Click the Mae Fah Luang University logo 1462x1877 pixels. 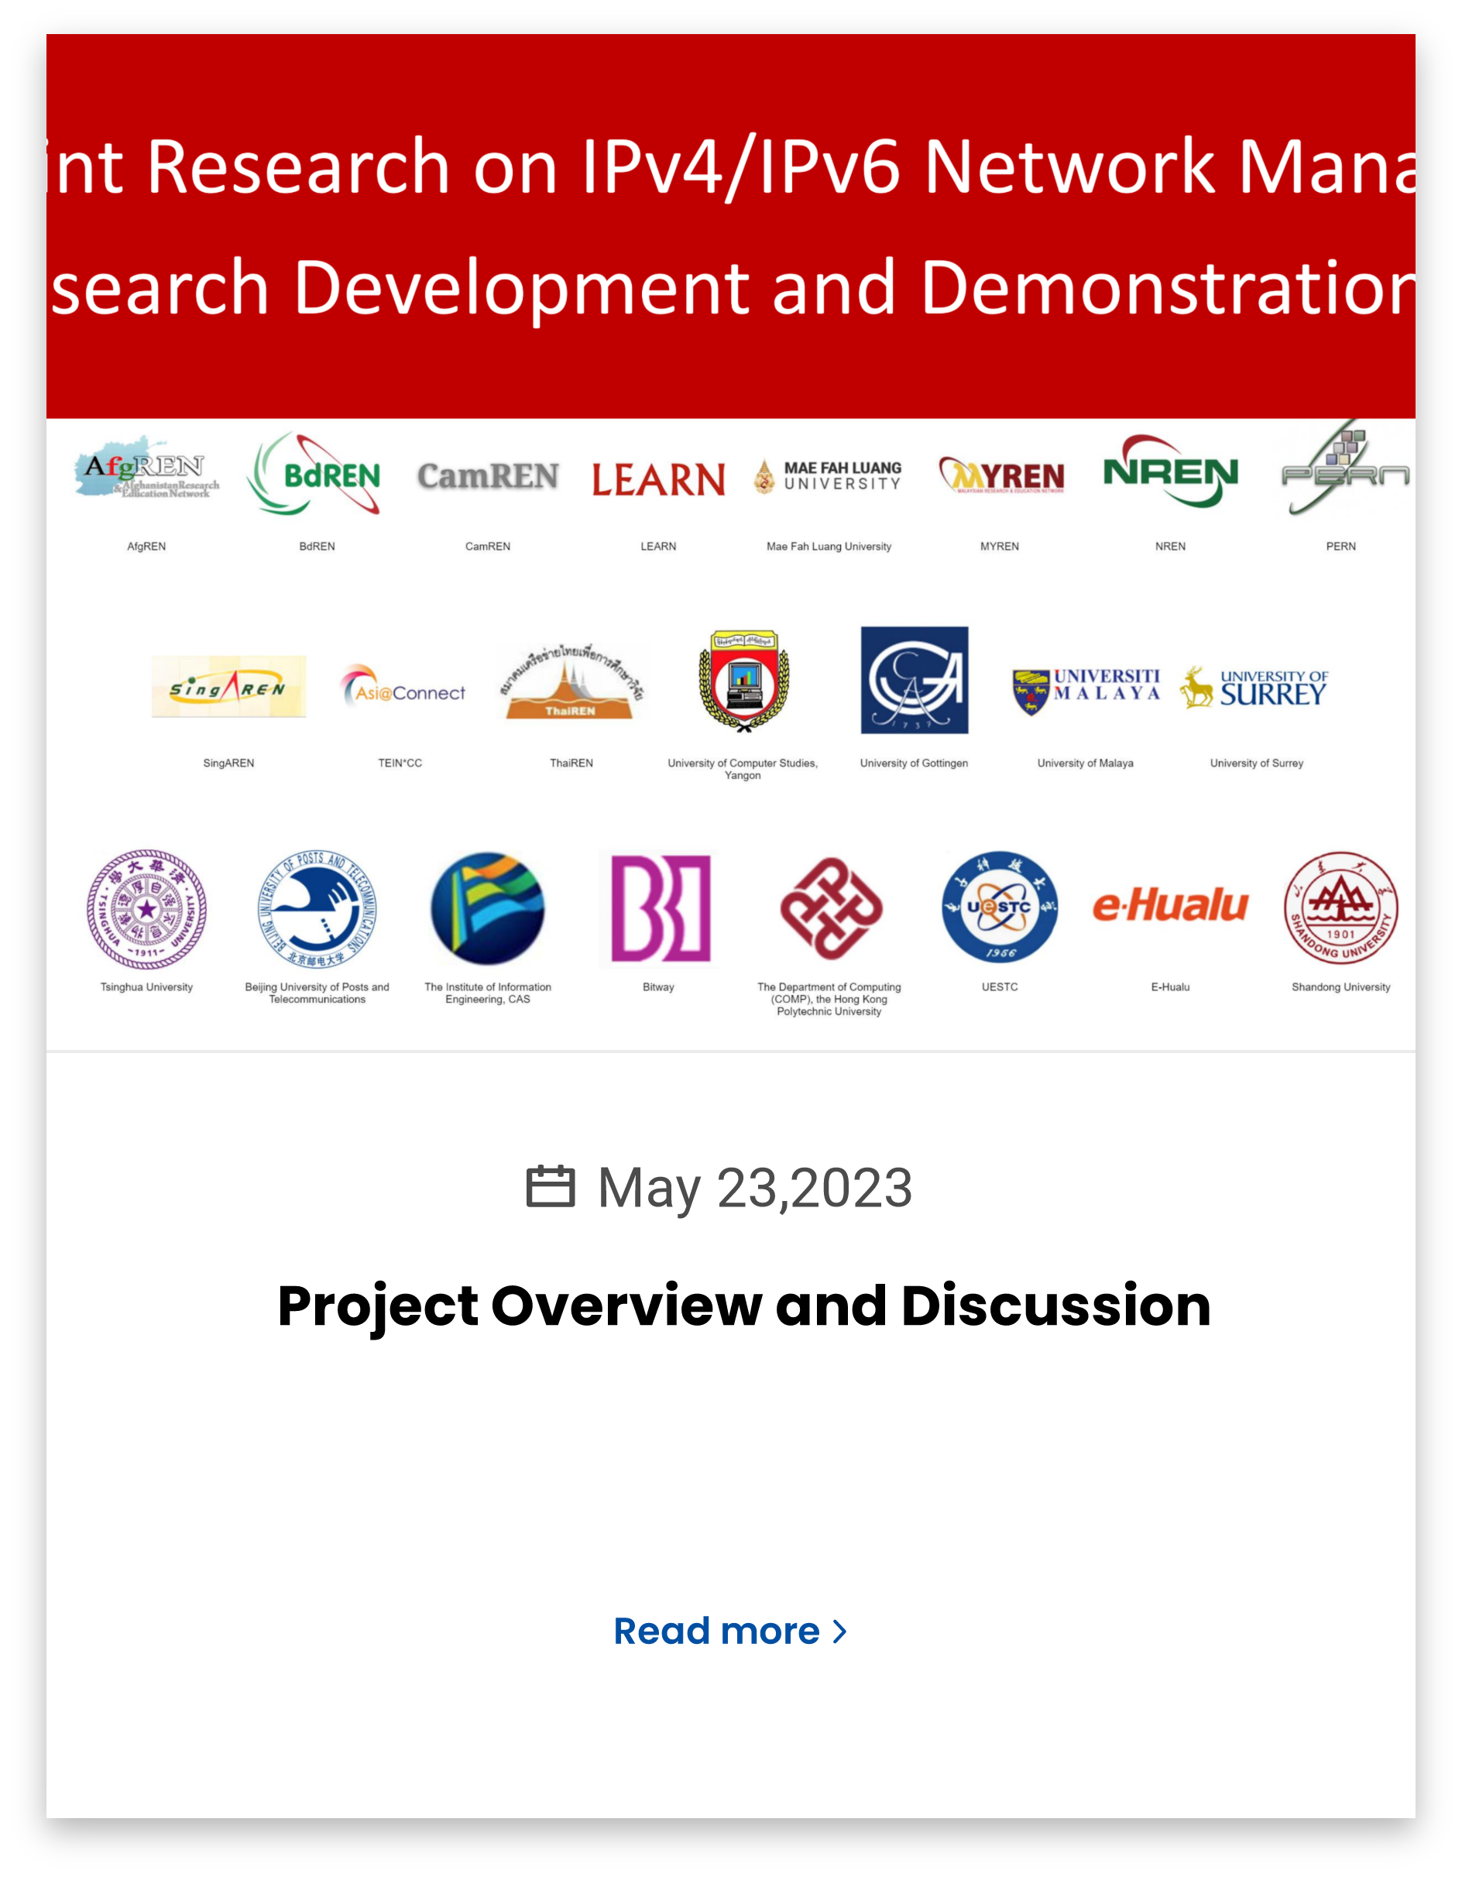(829, 476)
